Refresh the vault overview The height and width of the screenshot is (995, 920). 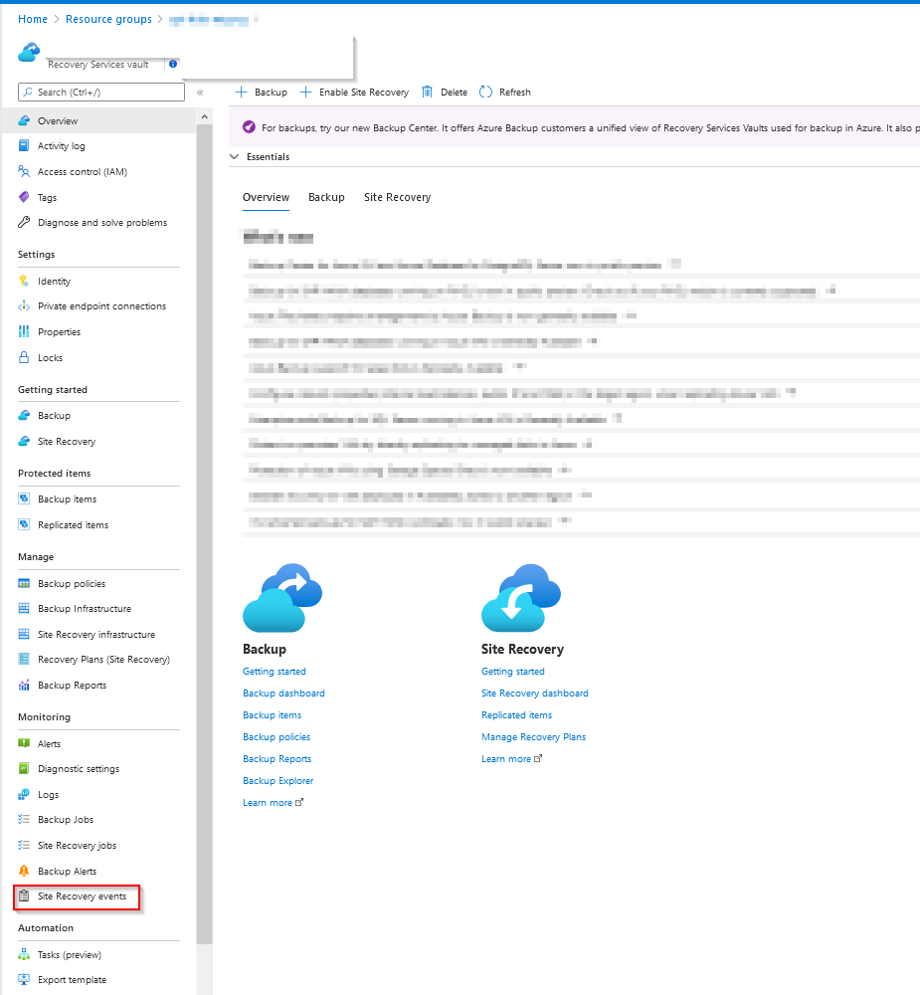pos(505,92)
